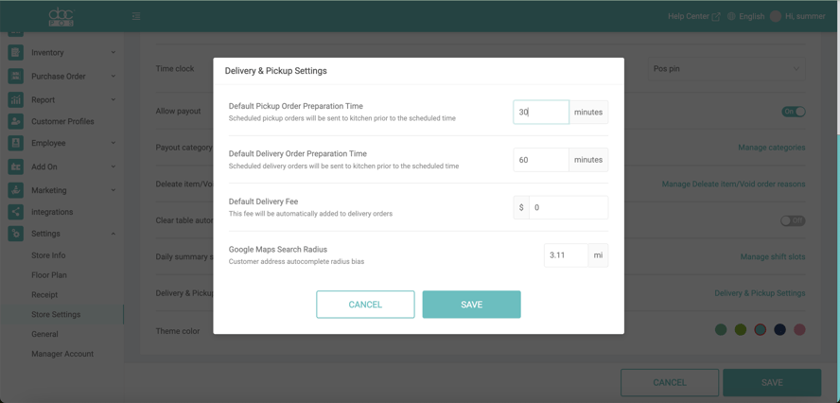This screenshot has width=840, height=403.
Task: Open Receipt settings page
Action: tap(44, 295)
